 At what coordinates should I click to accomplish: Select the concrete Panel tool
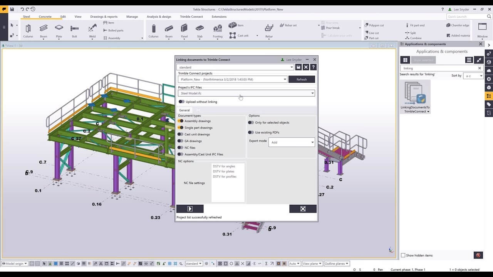click(184, 31)
